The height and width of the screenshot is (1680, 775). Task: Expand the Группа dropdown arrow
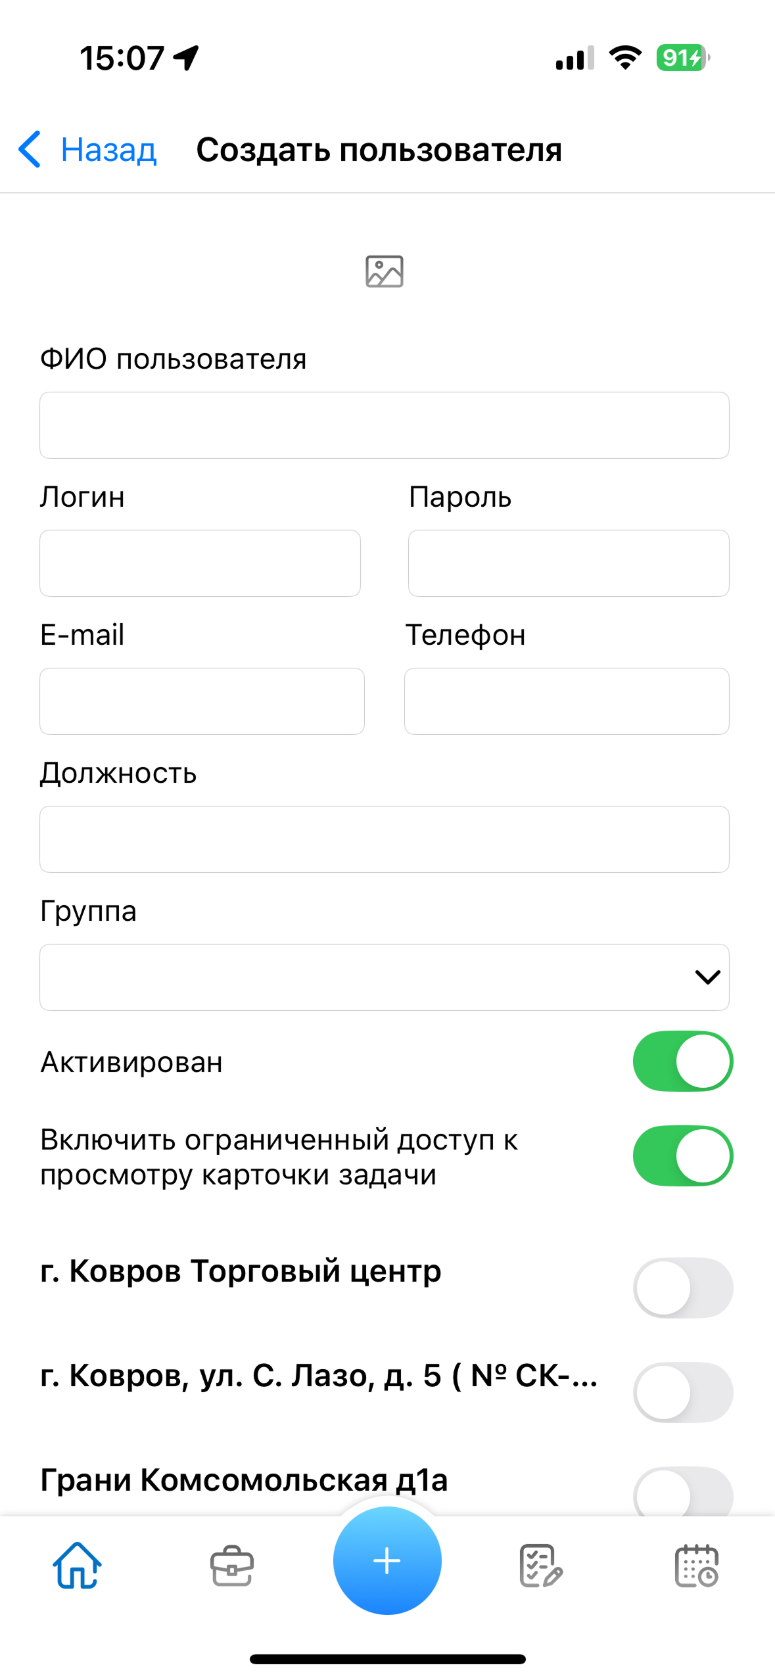point(707,977)
